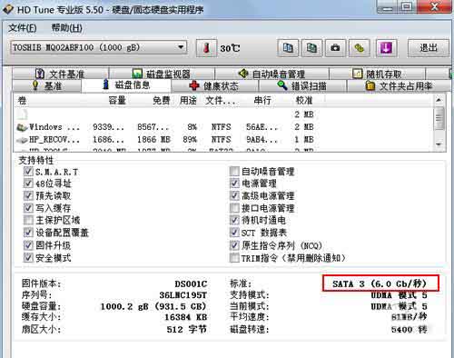Viewport: 454px width, 358px height.
Task: Switch to the 基准 tab
Action: pyautogui.click(x=46, y=86)
